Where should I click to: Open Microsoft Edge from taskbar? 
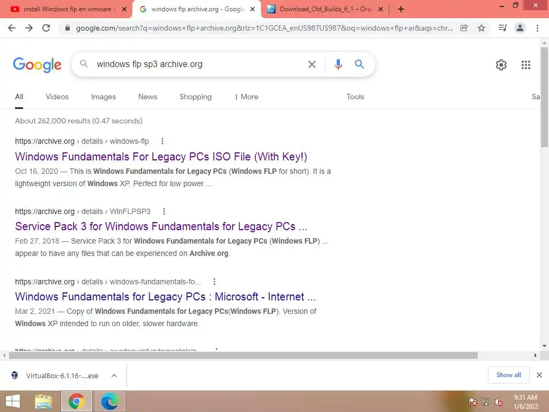[x=109, y=401]
